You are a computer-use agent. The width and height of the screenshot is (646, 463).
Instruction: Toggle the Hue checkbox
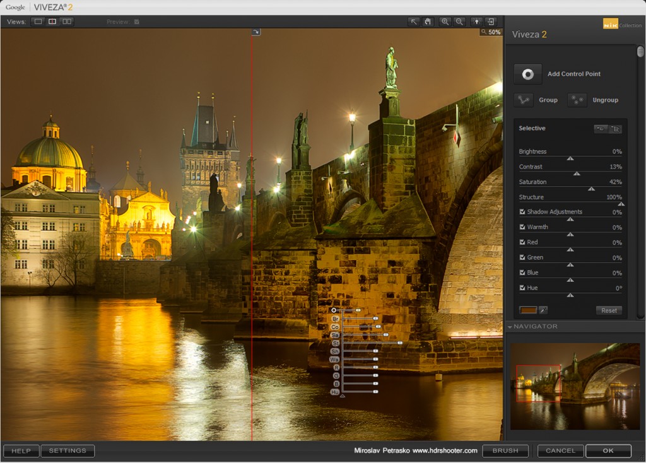coord(522,288)
